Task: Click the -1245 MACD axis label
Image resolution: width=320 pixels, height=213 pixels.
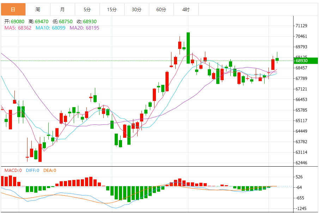Action: tap(301, 208)
